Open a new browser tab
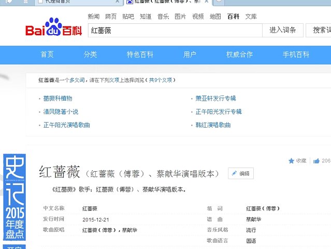 coord(220,3)
